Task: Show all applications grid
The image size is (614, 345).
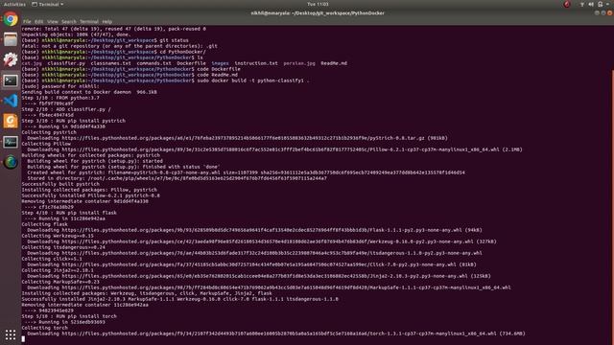Action: [11, 334]
